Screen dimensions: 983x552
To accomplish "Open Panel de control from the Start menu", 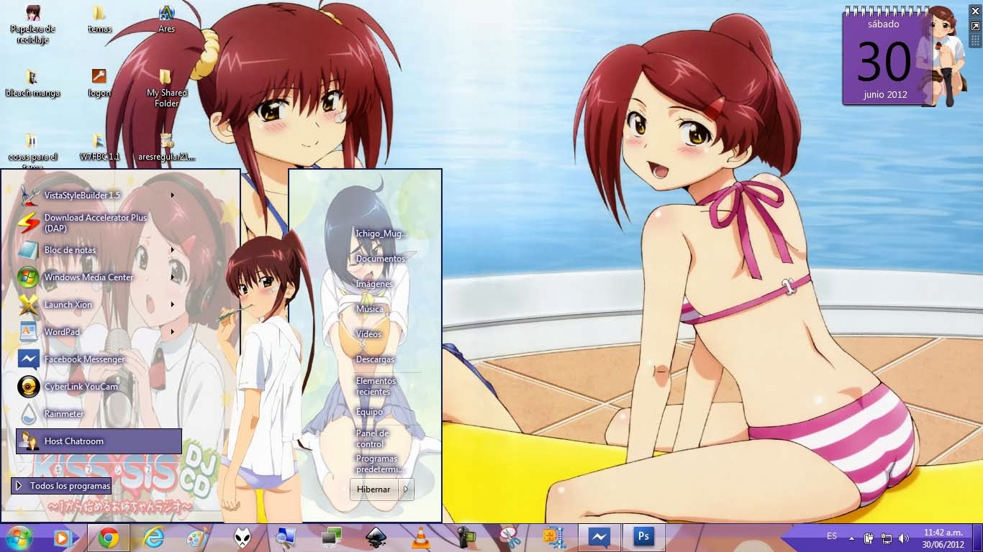I will click(371, 439).
